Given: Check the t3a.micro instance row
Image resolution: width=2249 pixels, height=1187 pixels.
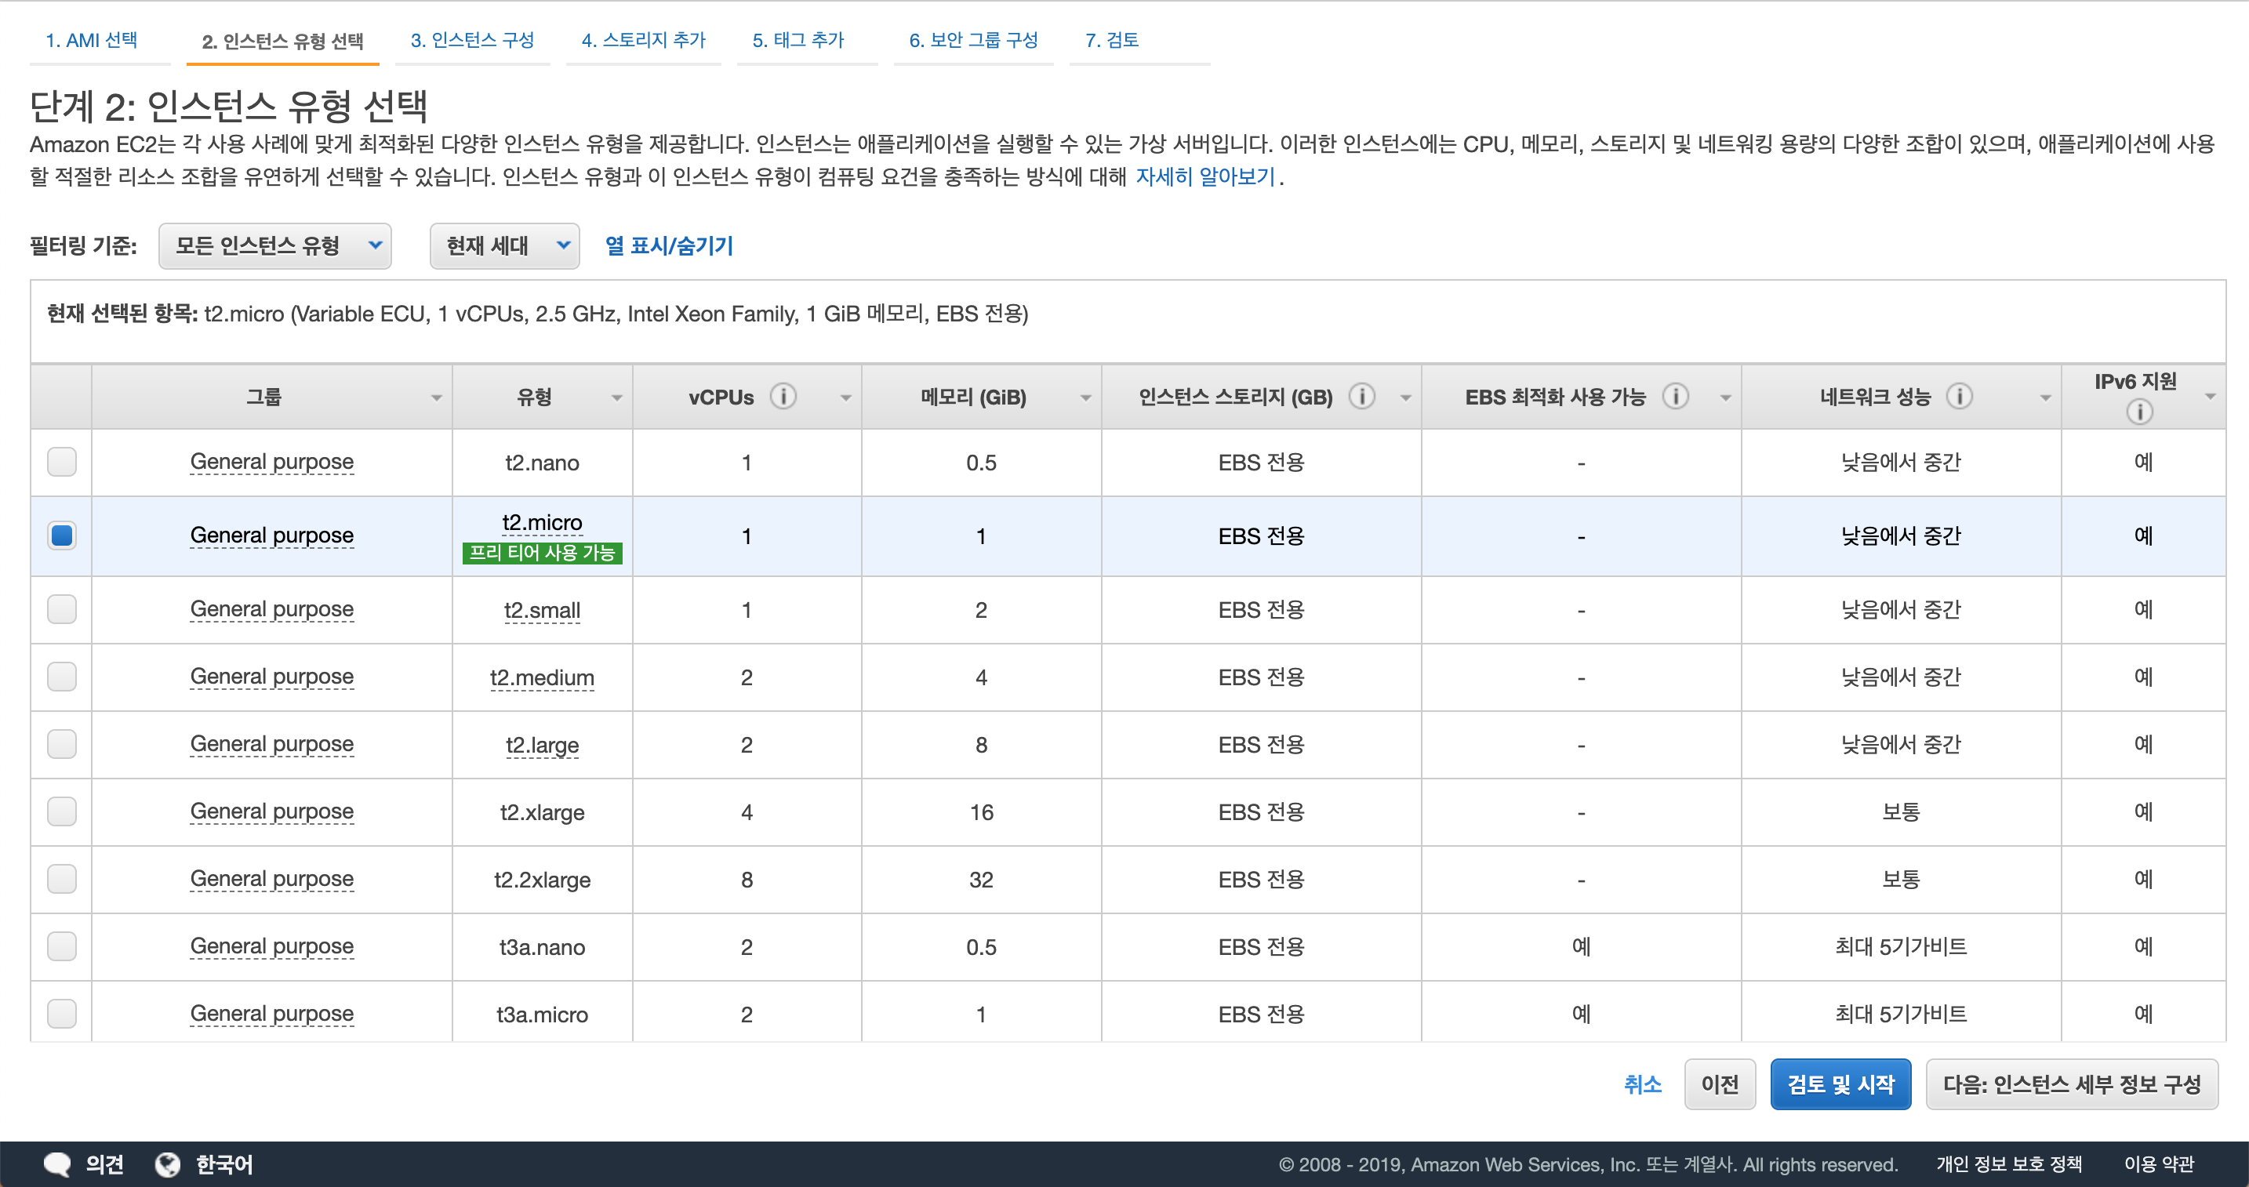Looking at the screenshot, I should tap(62, 1013).
